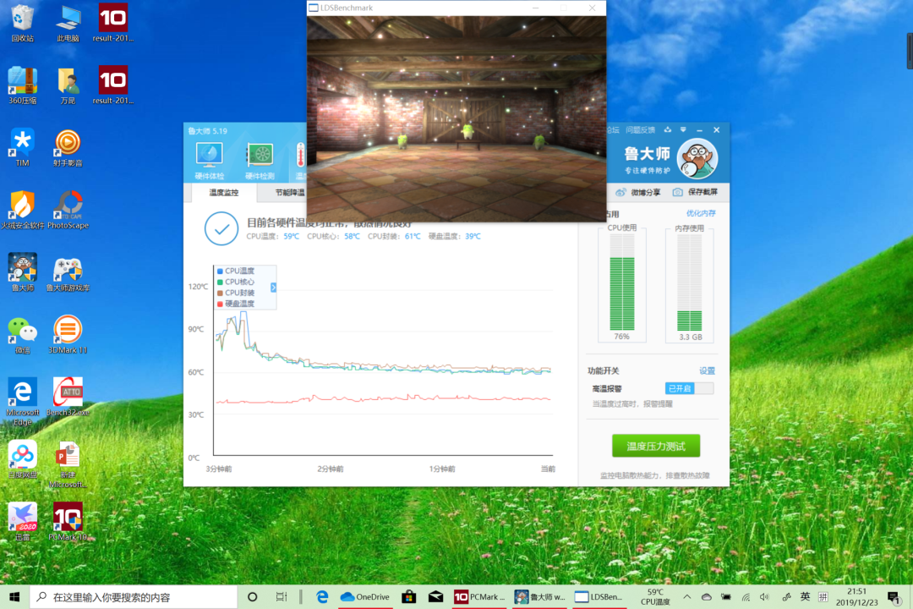
Task: Toggle the 英 input language indicator
Action: [805, 597]
